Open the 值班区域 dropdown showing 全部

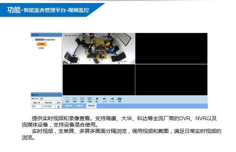coord(50,98)
